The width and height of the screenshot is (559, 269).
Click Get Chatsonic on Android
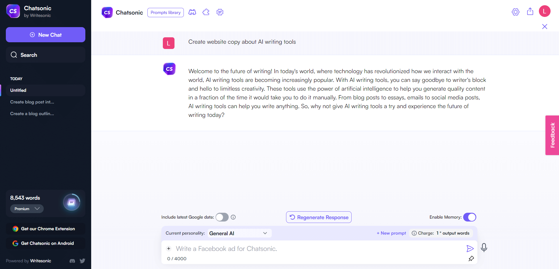click(45, 243)
